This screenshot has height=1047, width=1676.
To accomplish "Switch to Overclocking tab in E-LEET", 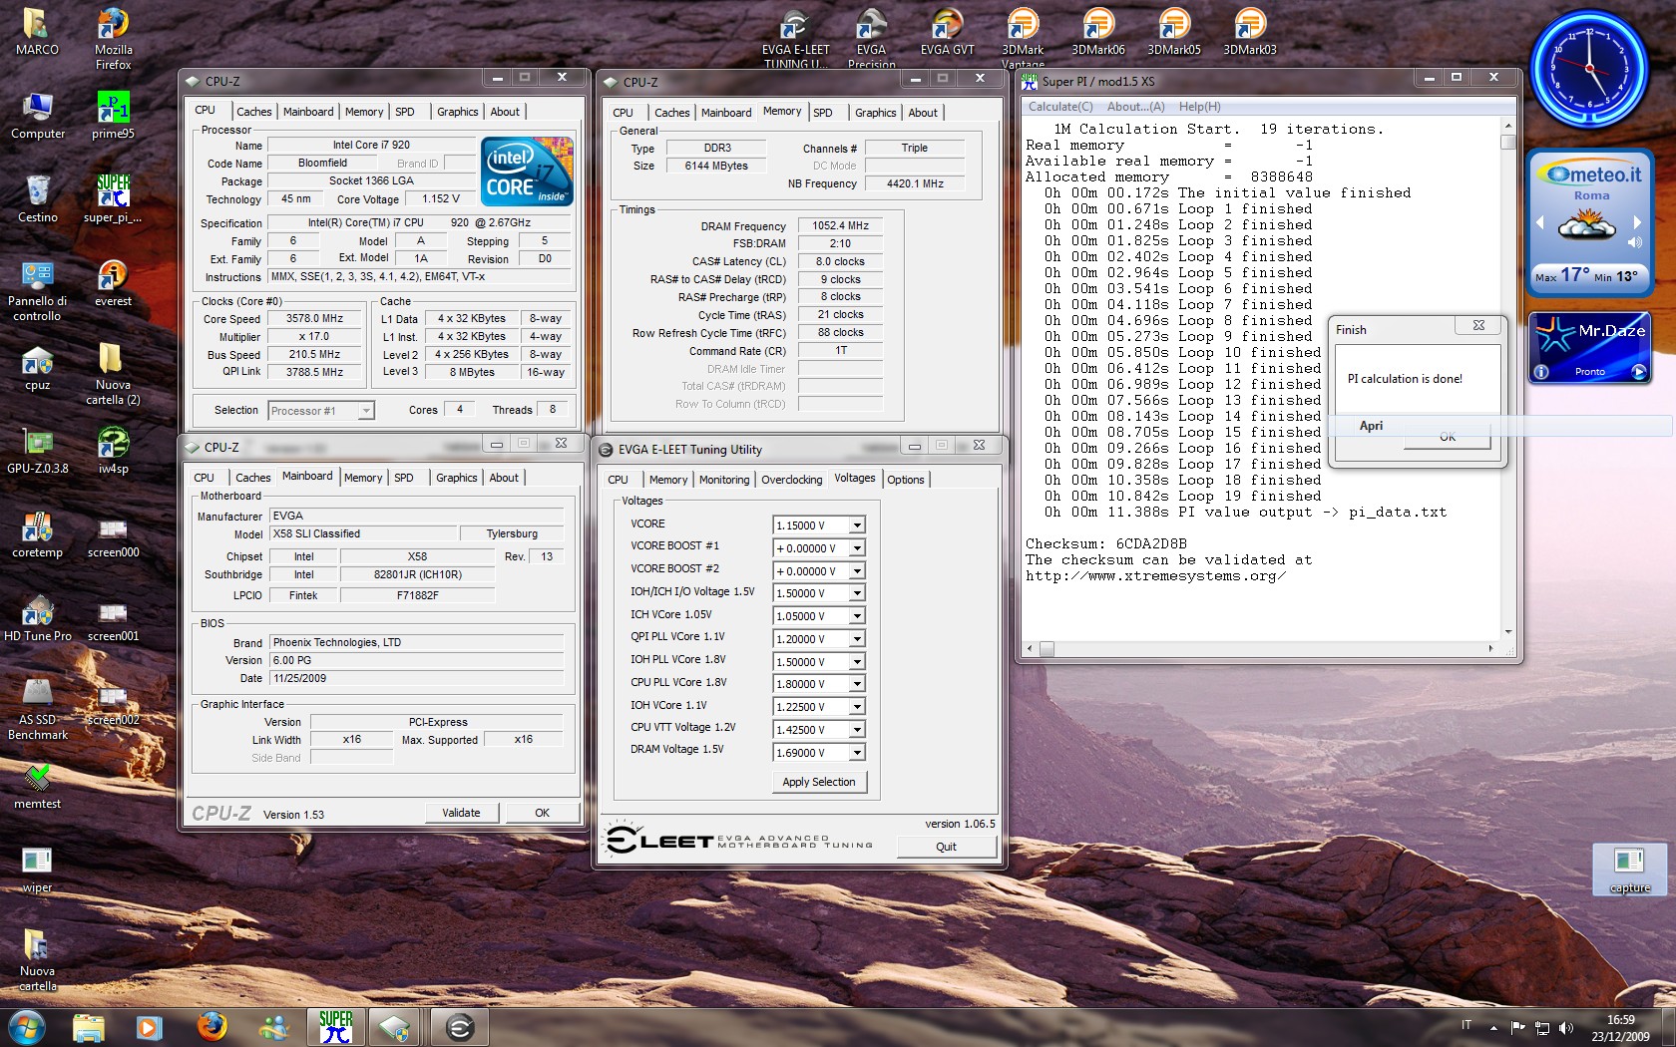I will pos(791,480).
